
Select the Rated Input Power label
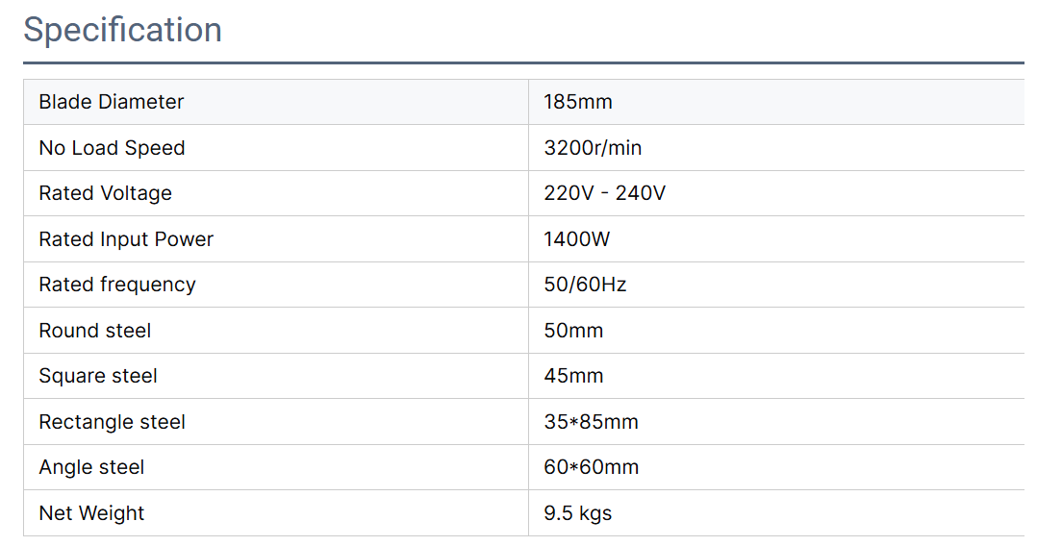126,239
